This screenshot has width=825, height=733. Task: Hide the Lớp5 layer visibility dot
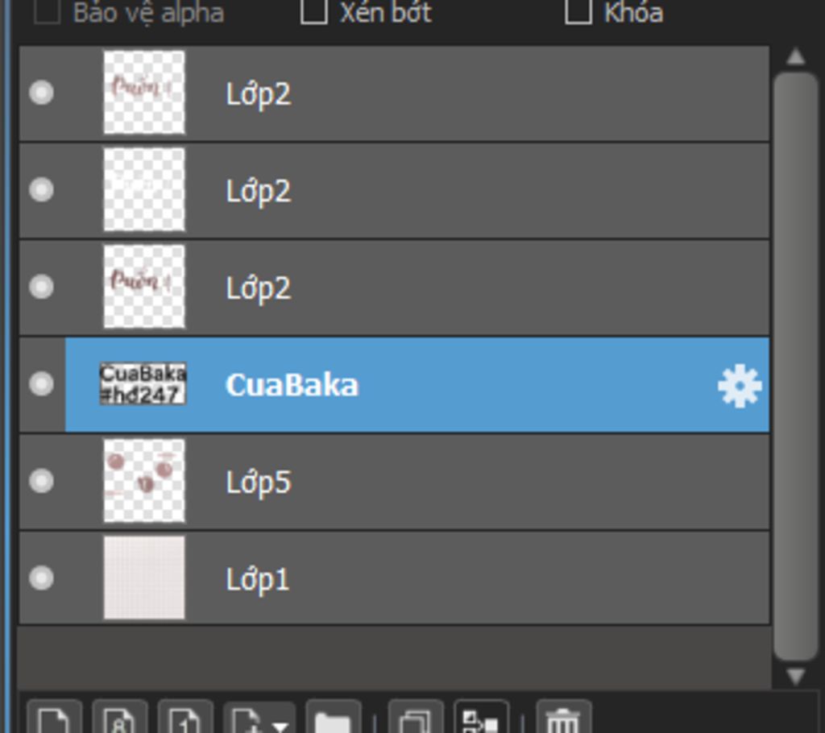click(x=41, y=481)
